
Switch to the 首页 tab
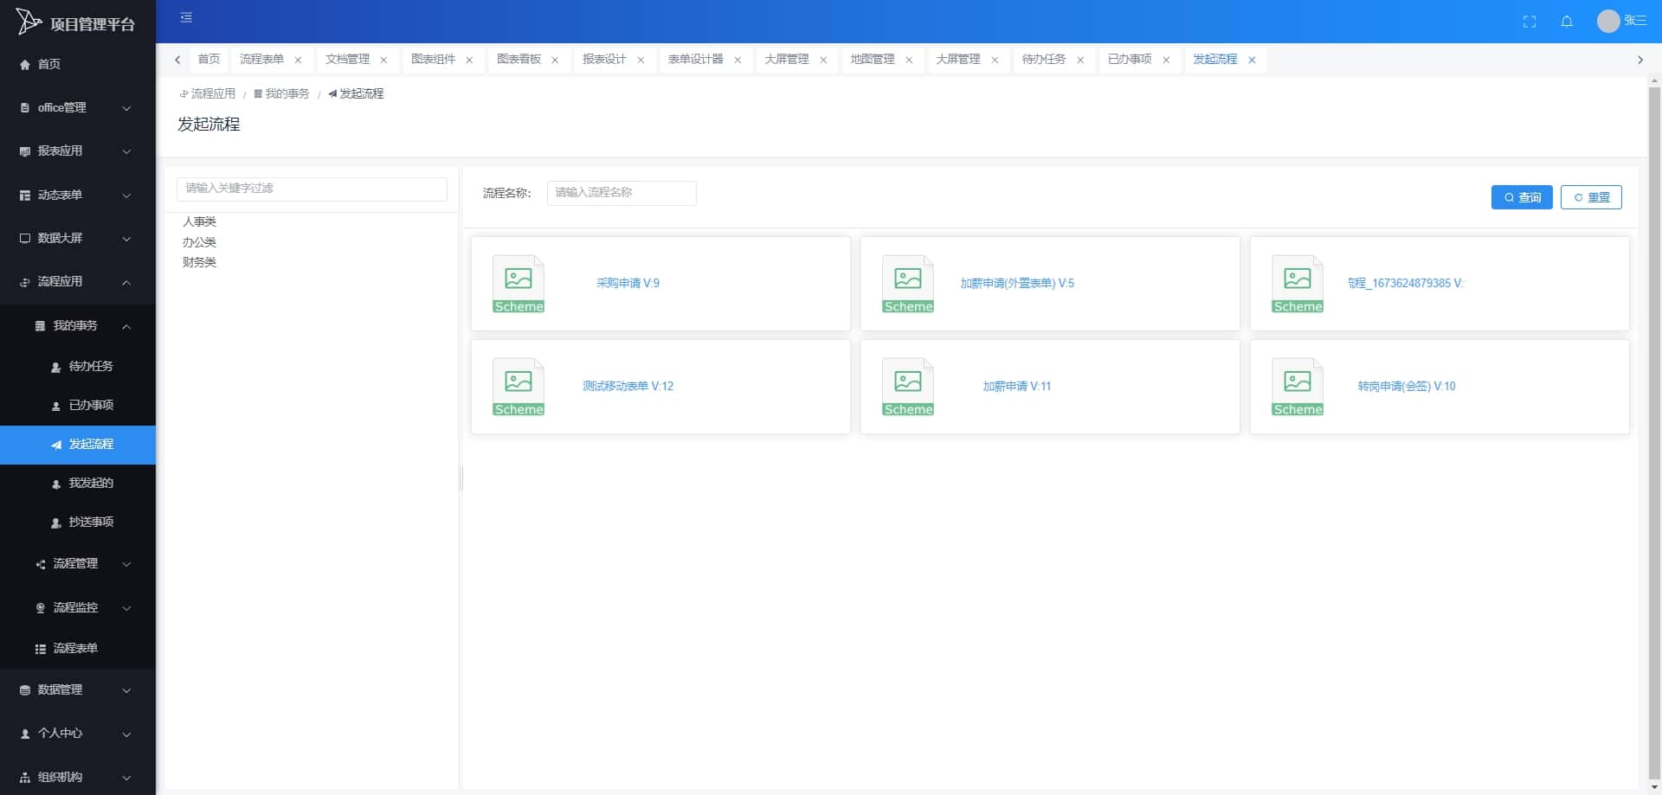coord(209,60)
